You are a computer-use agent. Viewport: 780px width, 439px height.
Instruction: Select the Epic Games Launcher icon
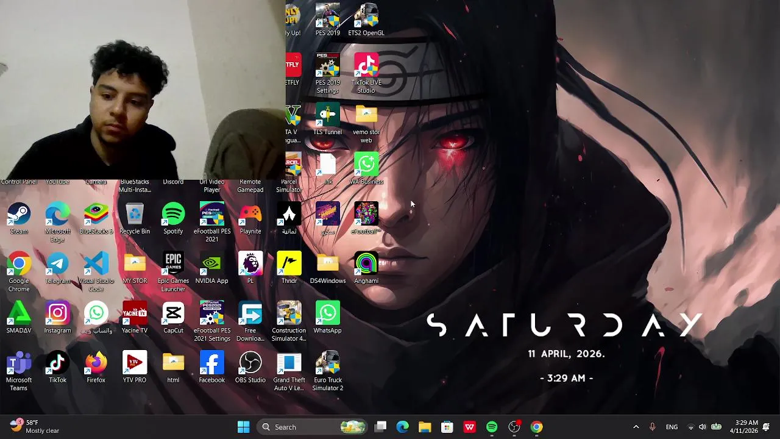click(x=173, y=273)
